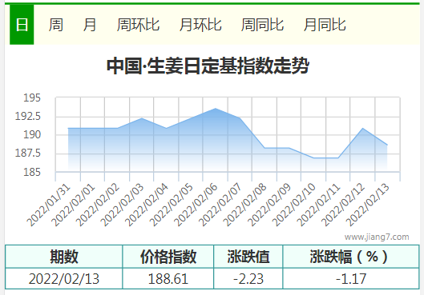The image size is (424, 295).
Task: Open the 周同比 tab
Action: click(x=262, y=25)
